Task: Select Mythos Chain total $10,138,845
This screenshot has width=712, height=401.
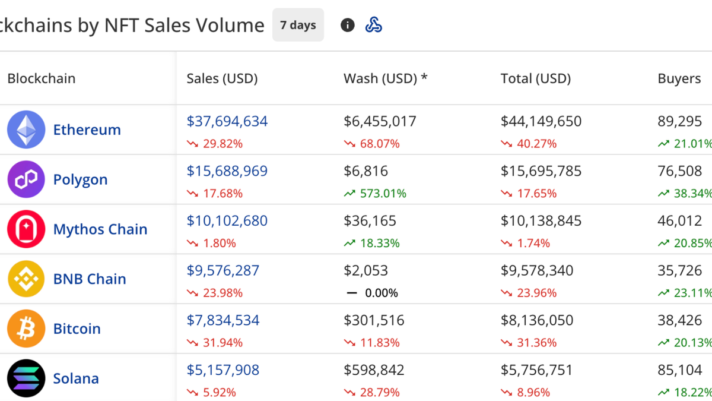Action: 541,221
